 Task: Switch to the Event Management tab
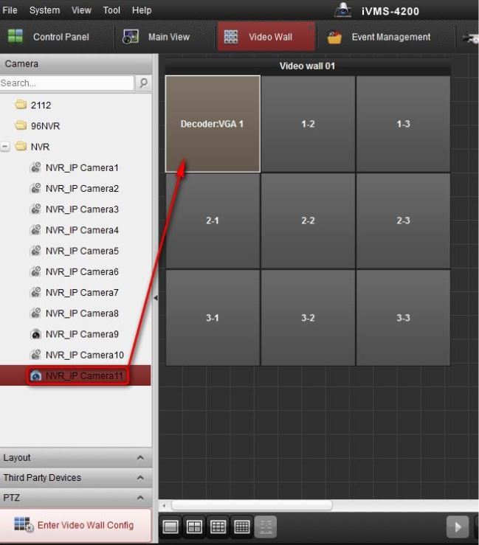coord(385,37)
